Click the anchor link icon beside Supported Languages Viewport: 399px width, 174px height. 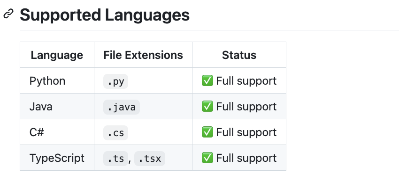coord(8,14)
